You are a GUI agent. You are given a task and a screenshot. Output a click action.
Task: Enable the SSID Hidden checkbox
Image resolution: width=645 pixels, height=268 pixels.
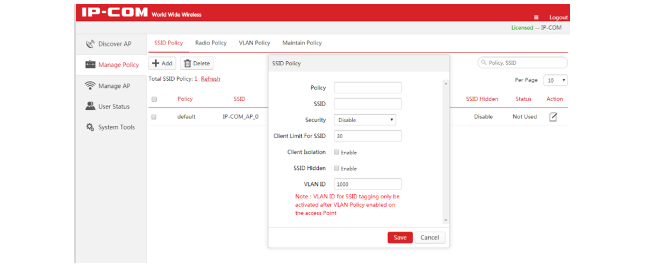(337, 168)
